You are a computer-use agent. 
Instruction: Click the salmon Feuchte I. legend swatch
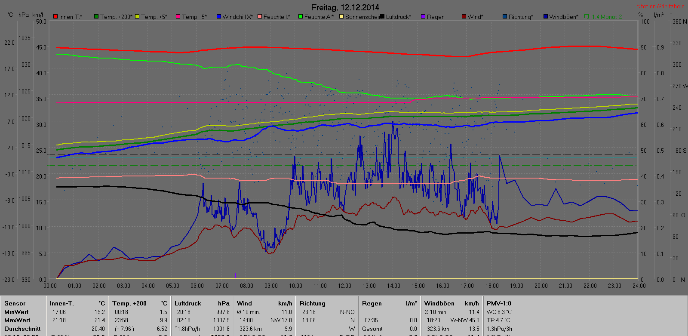[260, 17]
